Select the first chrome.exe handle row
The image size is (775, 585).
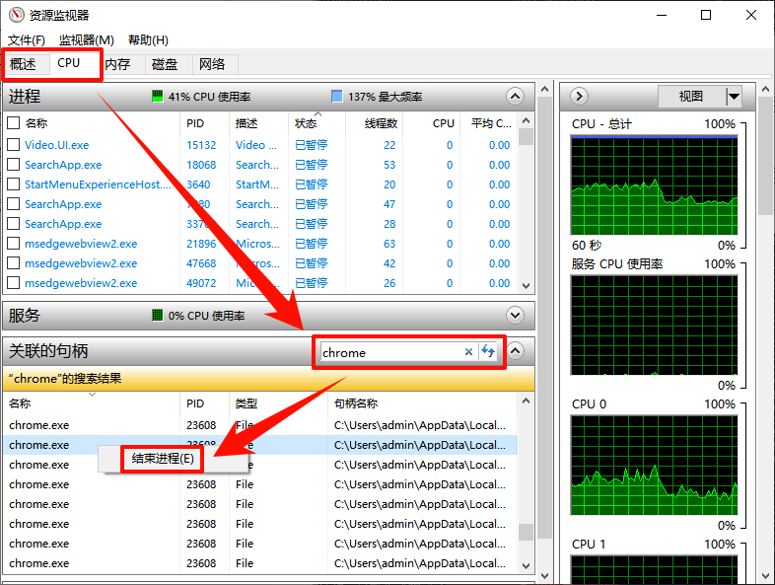[x=260, y=425]
